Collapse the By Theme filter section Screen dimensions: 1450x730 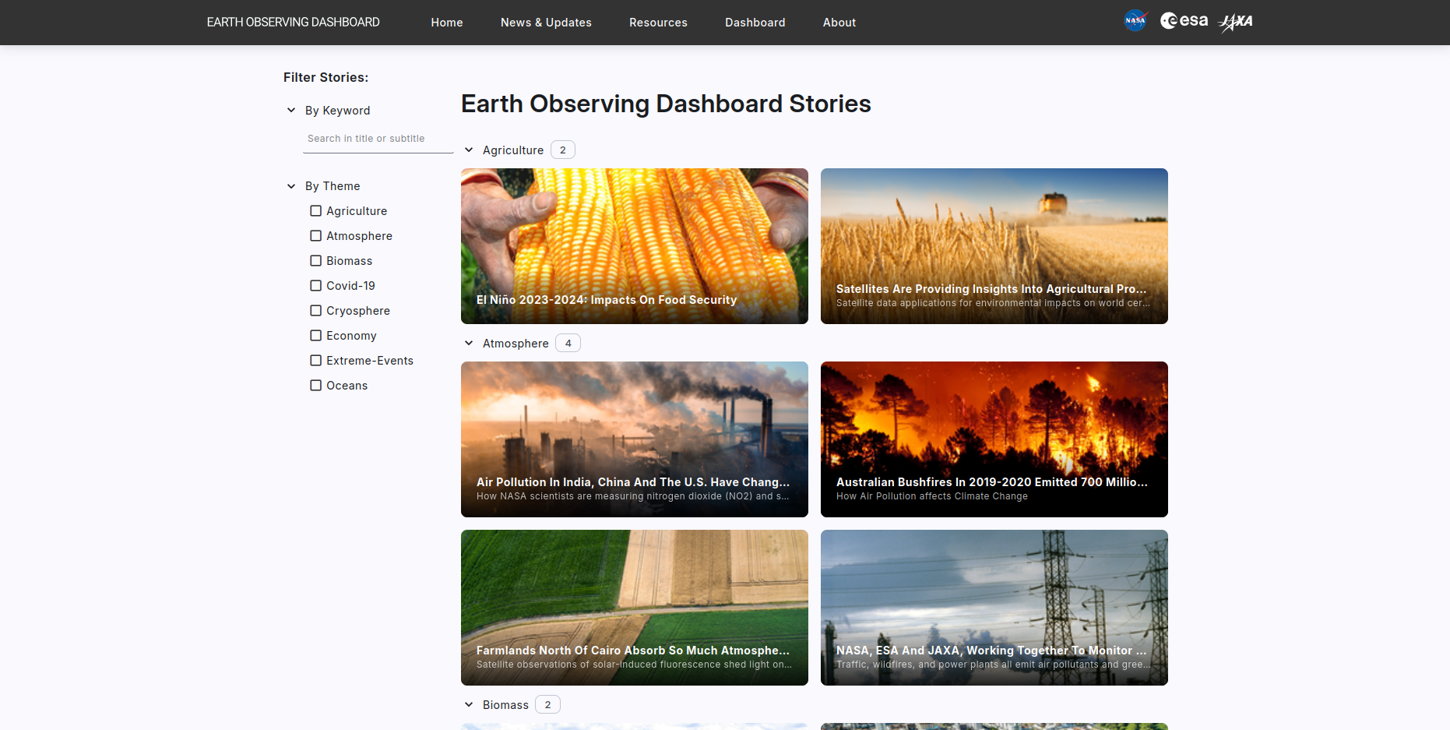(x=291, y=185)
